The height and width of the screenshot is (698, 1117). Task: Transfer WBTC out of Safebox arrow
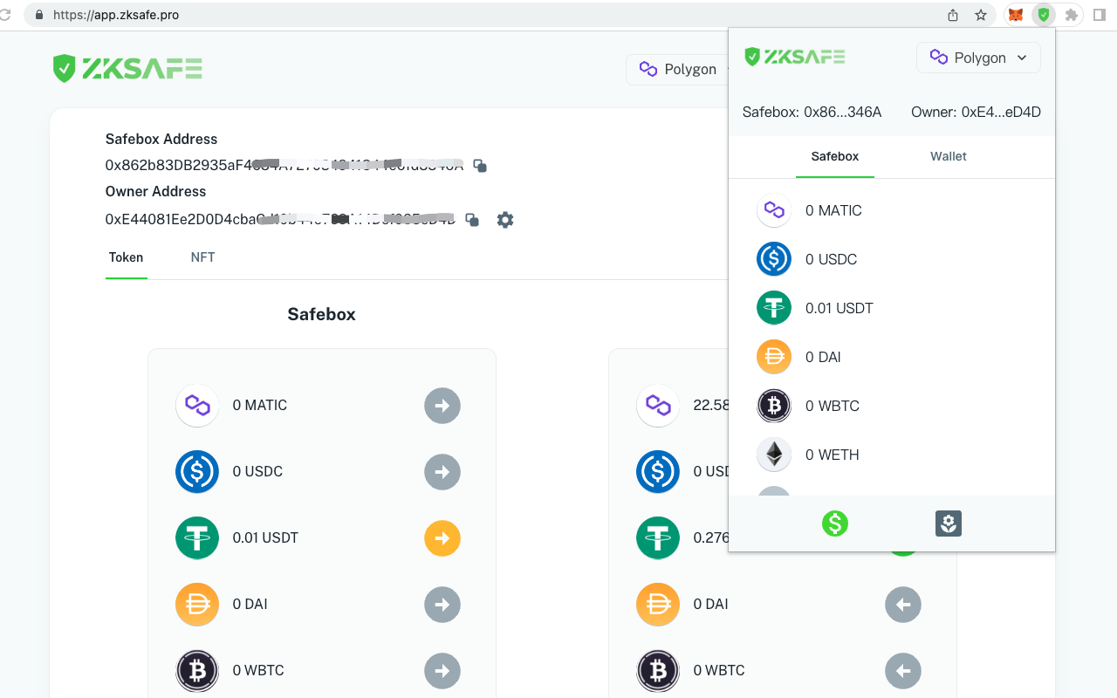[442, 671]
